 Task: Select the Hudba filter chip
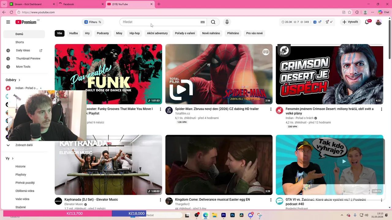point(73,33)
